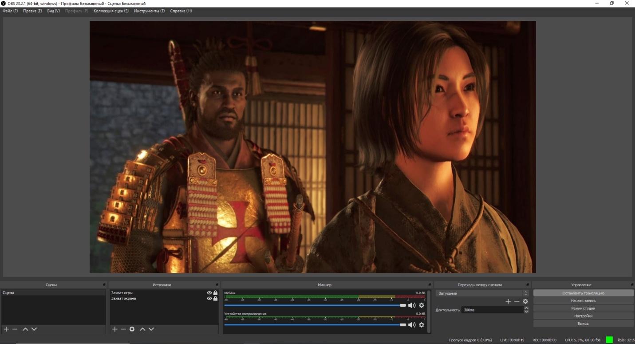
Task: Click Начать запись button
Action: coord(583,301)
